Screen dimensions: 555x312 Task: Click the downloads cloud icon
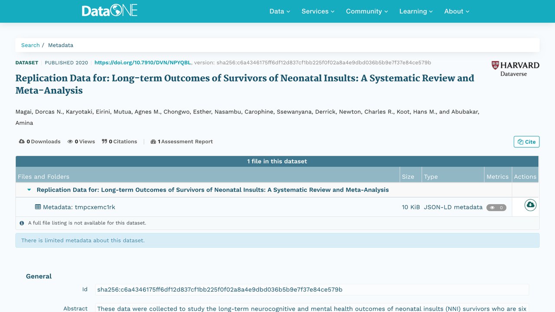point(22,141)
